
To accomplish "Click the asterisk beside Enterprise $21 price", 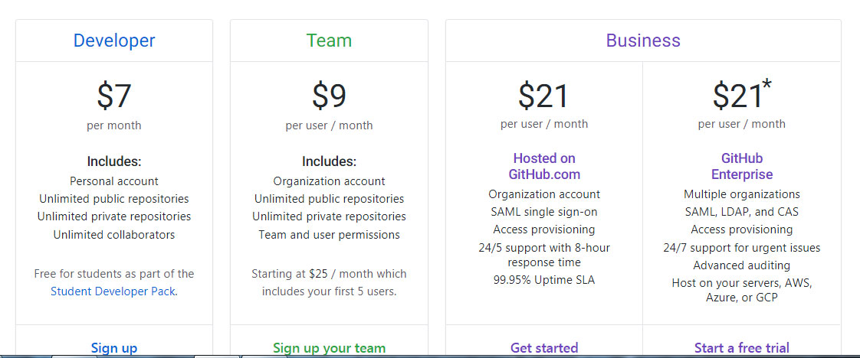I will pyautogui.click(x=767, y=85).
